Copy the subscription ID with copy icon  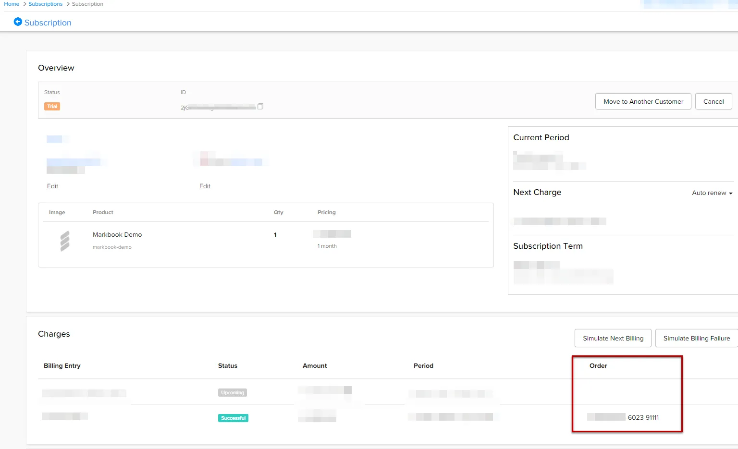[260, 107]
